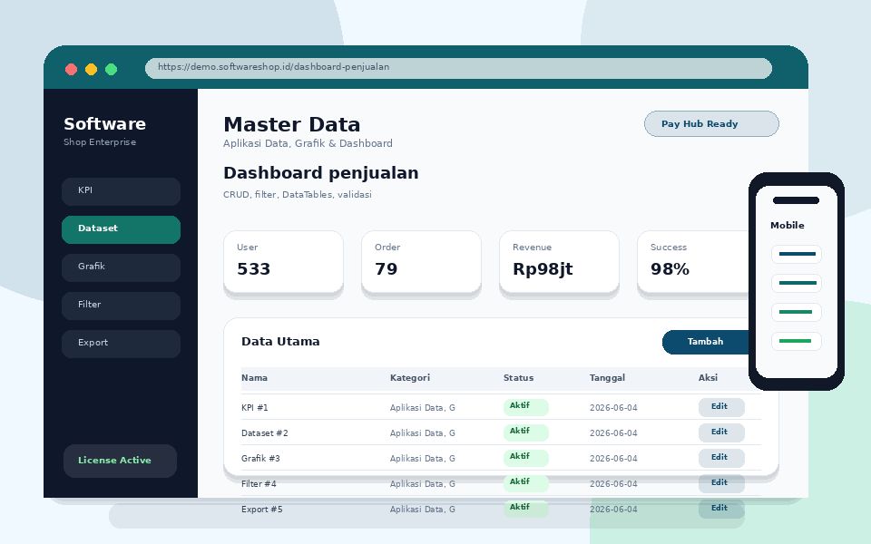Tap the first item in Mobile preview
Viewport: 871px width, 544px height.
coord(796,254)
